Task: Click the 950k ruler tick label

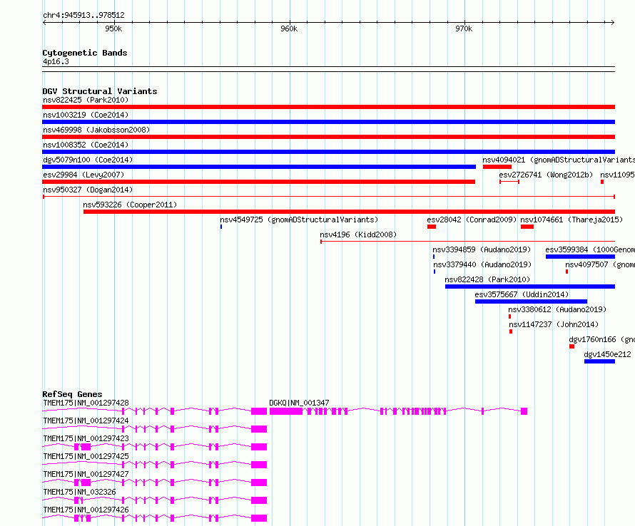Action: (x=113, y=29)
